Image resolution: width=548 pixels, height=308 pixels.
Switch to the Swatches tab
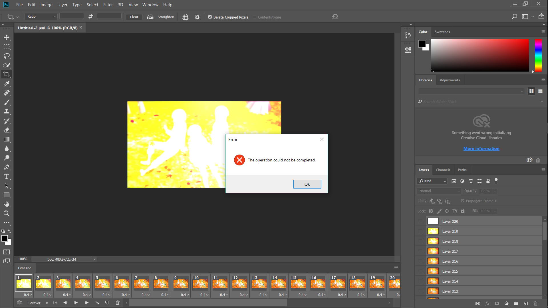pyautogui.click(x=442, y=32)
